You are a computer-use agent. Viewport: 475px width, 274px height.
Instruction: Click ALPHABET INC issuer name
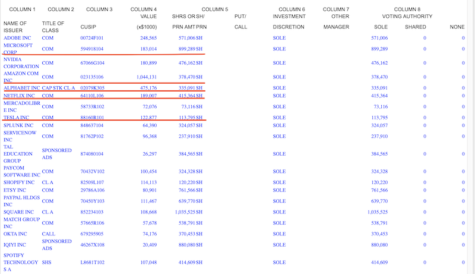coord(21,88)
